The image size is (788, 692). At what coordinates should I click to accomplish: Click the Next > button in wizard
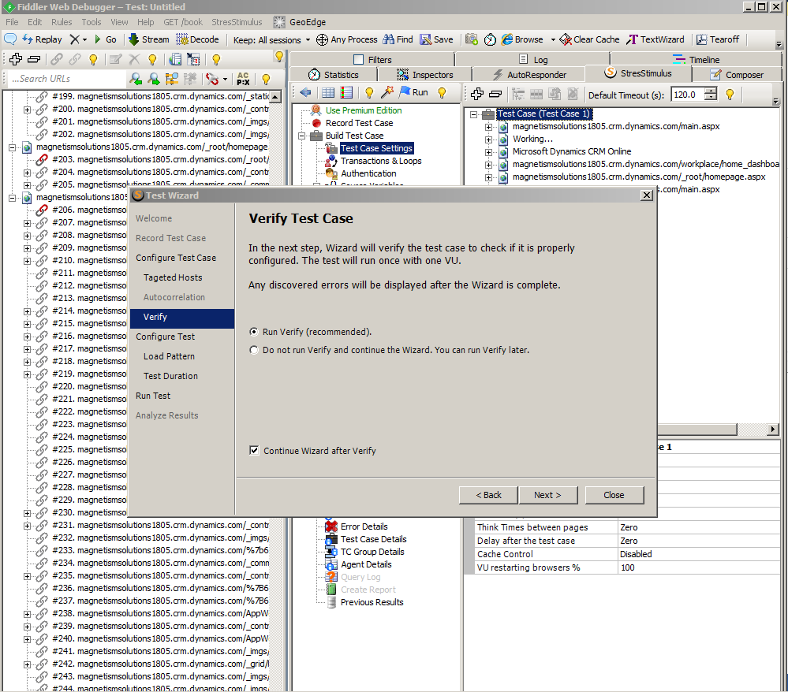point(547,495)
